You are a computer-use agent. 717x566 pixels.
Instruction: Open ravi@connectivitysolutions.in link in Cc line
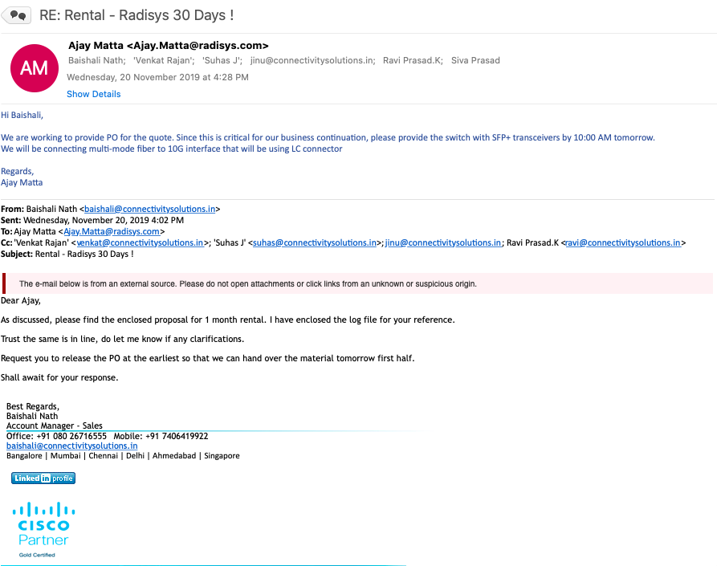tap(623, 242)
